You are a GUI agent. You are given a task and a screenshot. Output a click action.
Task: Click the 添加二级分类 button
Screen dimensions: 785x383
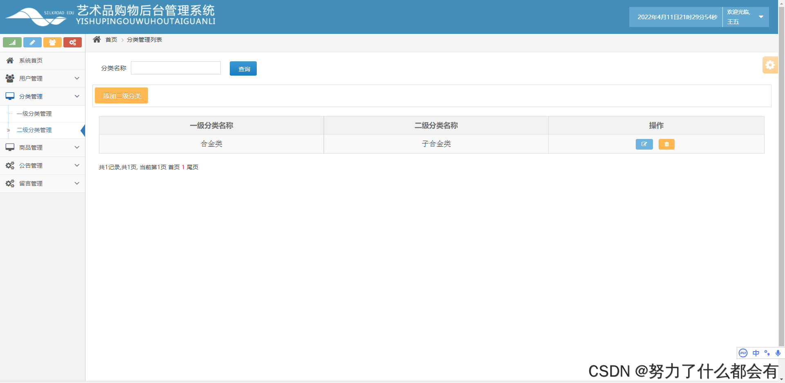coord(121,96)
